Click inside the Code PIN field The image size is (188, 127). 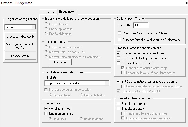(x=141, y=25)
